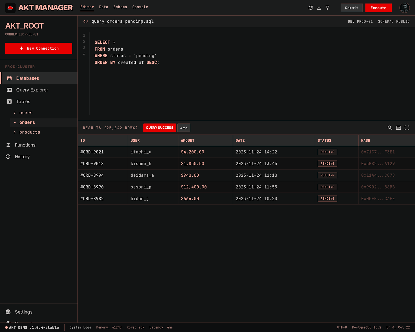Viewport: 415px width, 332px height.
Task: Click the red status dot in status bar
Action: coord(6,327)
